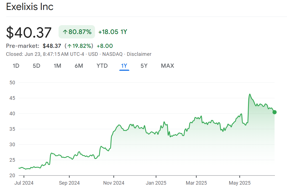Click the Nov 2024 axis label
Screen dimensions: 287x191
(114, 183)
